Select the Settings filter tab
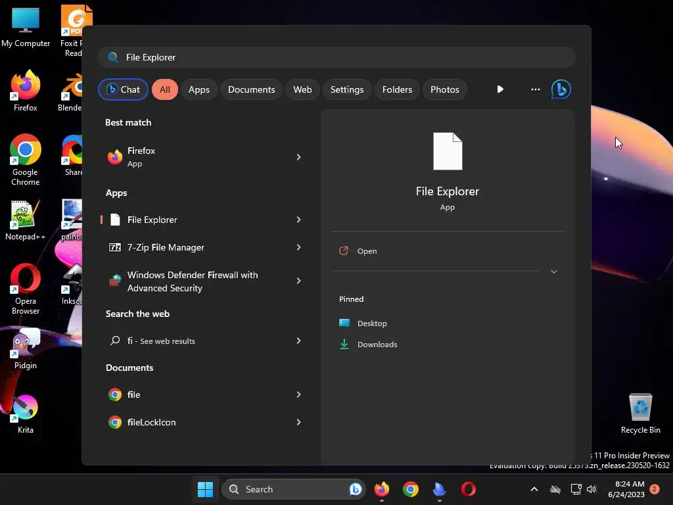This screenshot has height=505, width=673. point(347,89)
